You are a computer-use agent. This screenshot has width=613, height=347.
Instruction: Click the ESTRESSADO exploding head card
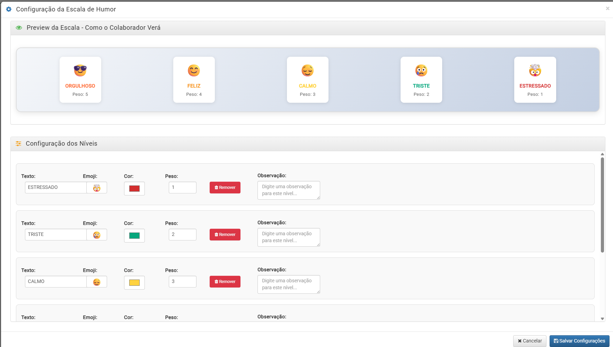[x=535, y=80]
